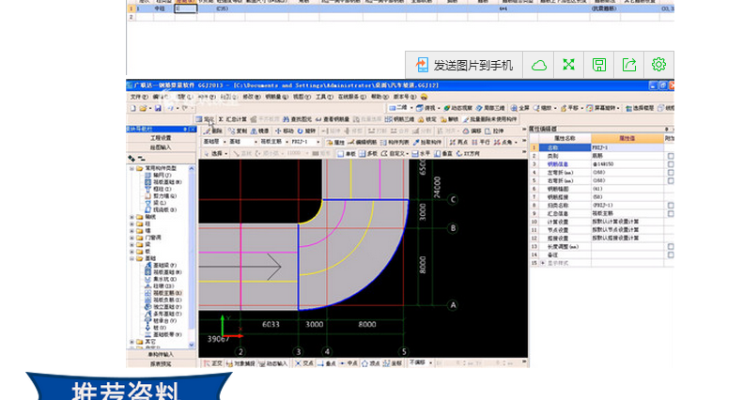743x400 pixels.
Task: Click the 锁定 lock tool
Action: pyautogui.click(x=427, y=119)
